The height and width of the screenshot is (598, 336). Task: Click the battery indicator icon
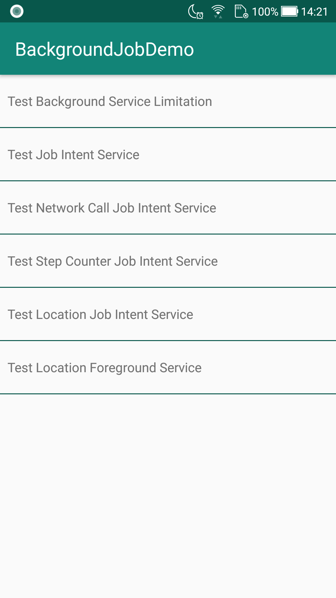click(x=289, y=11)
